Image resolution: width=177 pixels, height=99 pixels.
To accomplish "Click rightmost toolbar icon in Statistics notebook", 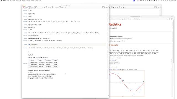I will [x=173, y=19].
